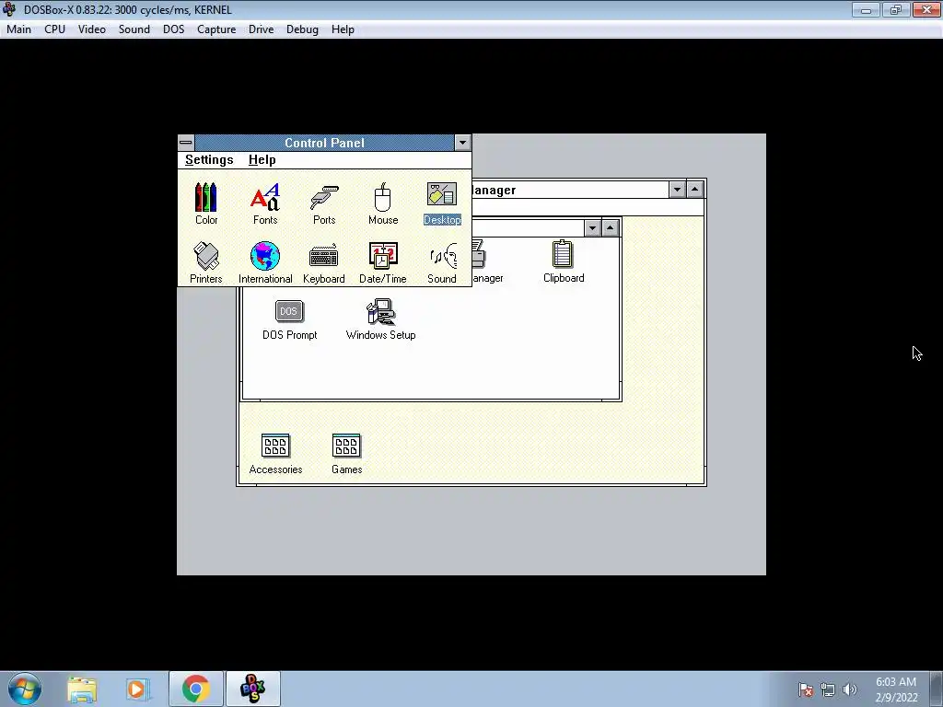Image resolution: width=943 pixels, height=707 pixels.
Task: Open DOSBox-X Sound menu
Action: point(134,29)
